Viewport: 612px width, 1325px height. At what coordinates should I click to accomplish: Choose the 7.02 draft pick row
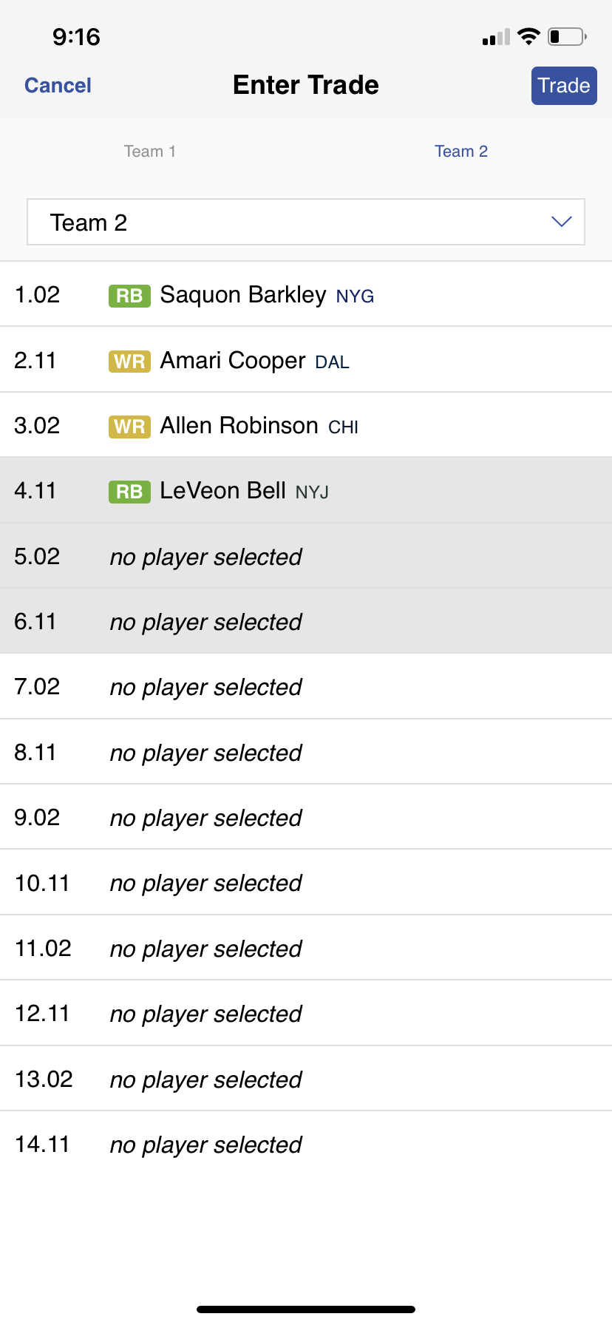tap(305, 687)
